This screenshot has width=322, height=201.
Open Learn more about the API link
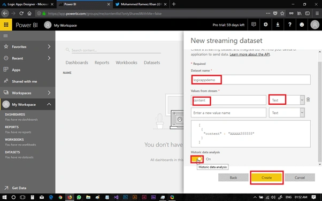[249, 54]
